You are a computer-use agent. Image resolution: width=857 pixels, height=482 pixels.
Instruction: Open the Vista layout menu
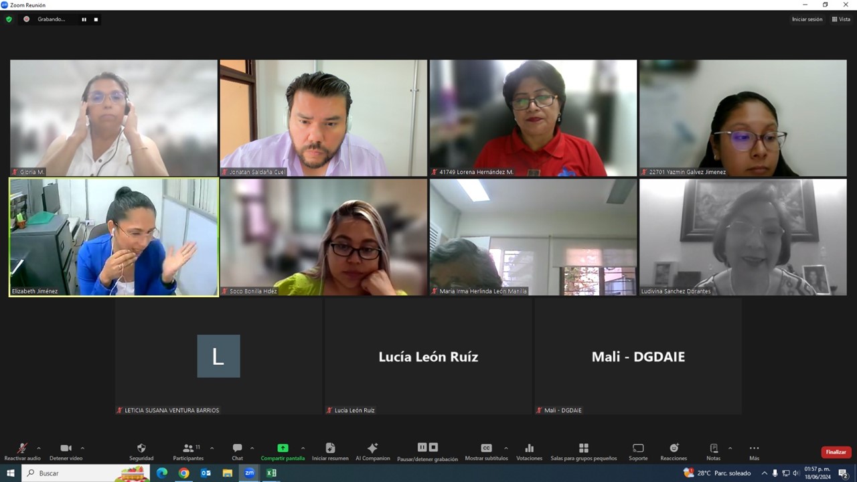(x=841, y=19)
